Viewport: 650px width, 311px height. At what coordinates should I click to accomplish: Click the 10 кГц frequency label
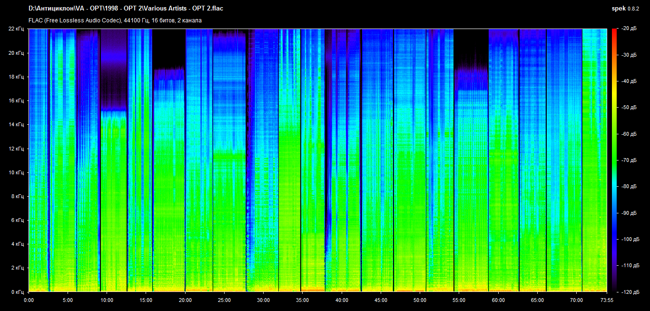17,172
